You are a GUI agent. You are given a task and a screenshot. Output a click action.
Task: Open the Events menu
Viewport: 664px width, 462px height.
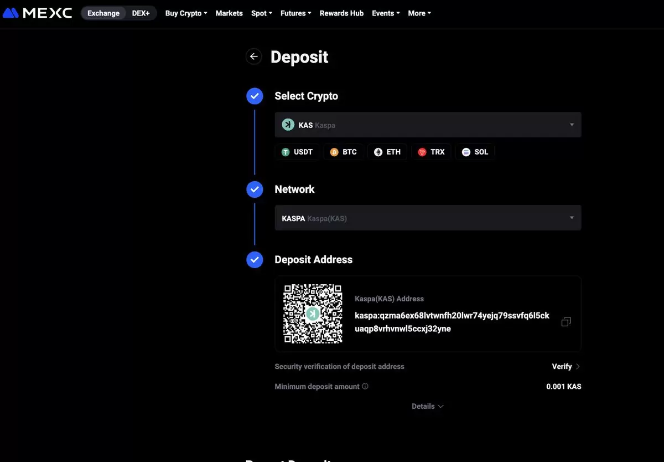pyautogui.click(x=386, y=13)
